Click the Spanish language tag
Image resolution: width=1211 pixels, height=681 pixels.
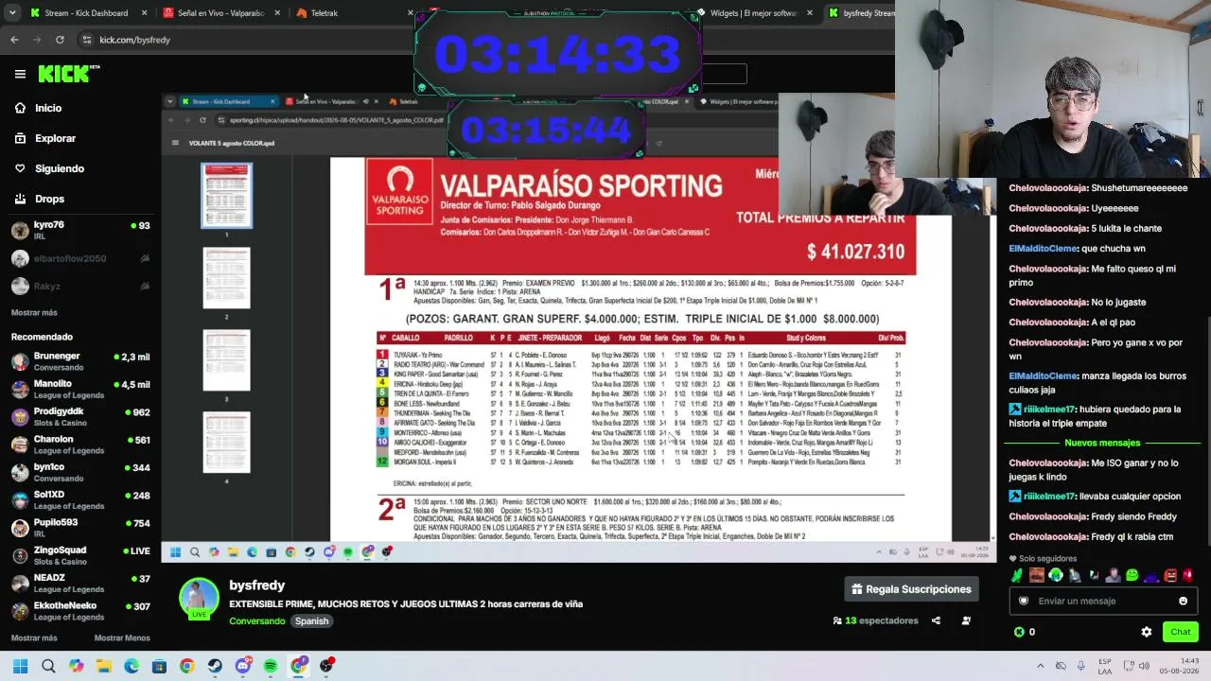[311, 621]
